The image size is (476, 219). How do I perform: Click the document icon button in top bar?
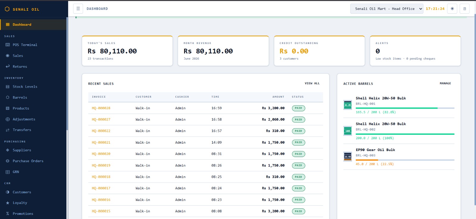(465, 9)
